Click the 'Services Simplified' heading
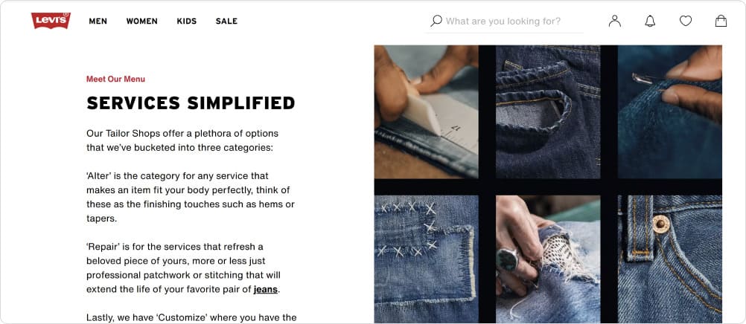 point(191,103)
